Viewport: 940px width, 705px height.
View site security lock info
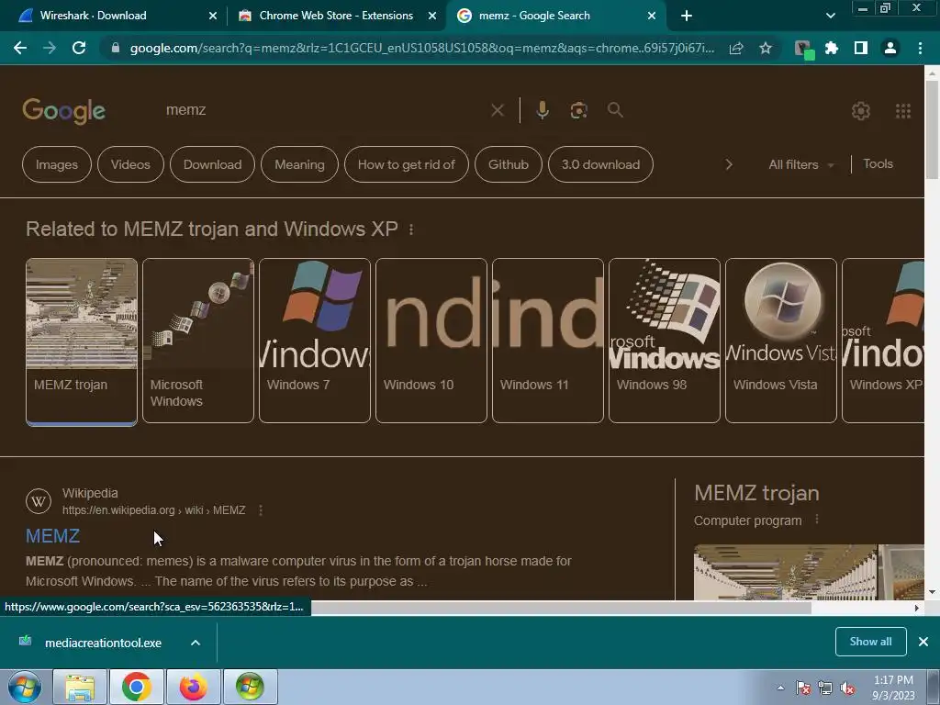pos(115,48)
